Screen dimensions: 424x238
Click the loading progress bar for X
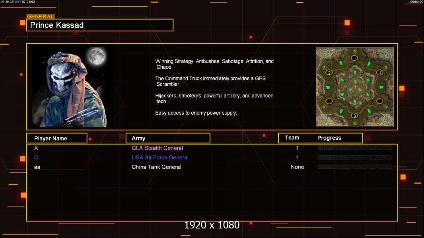pyautogui.click(x=355, y=148)
